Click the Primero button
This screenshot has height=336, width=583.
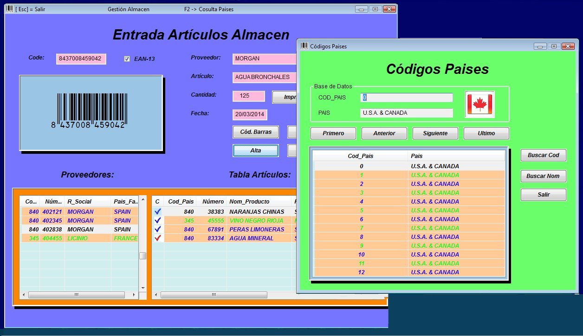(333, 133)
